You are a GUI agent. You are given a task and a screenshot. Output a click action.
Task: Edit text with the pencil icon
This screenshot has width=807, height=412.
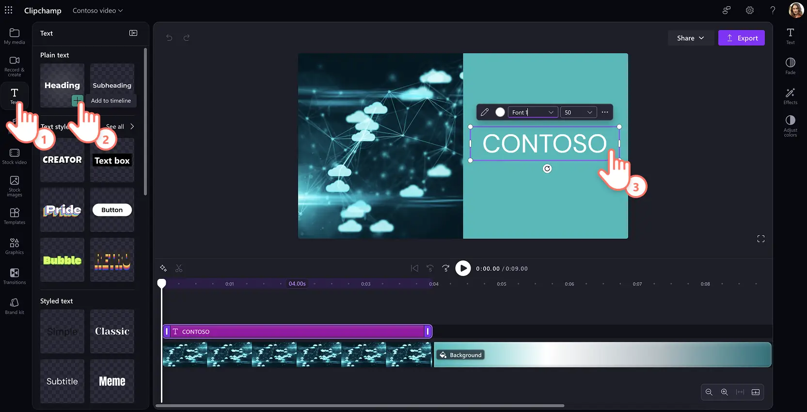[x=485, y=112]
